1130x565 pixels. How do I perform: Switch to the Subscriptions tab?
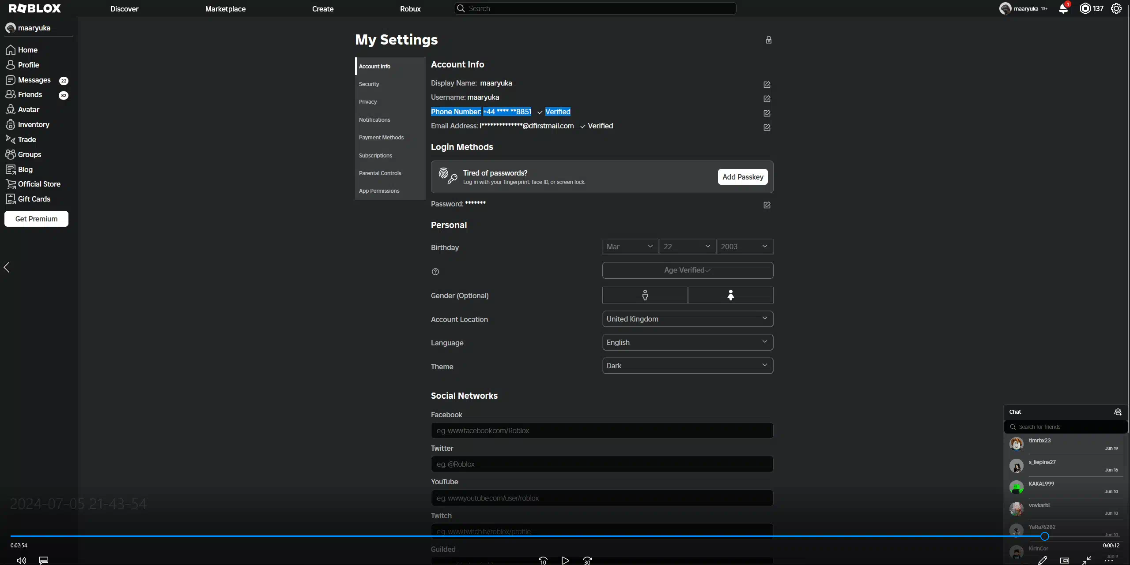click(390, 155)
